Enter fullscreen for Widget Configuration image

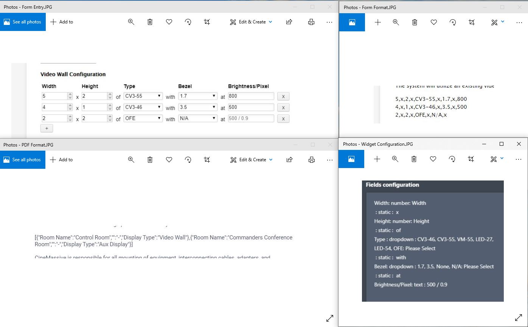519,318
